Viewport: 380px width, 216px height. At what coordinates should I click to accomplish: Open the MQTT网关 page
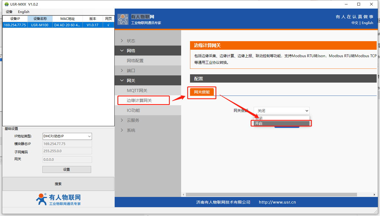148,90
